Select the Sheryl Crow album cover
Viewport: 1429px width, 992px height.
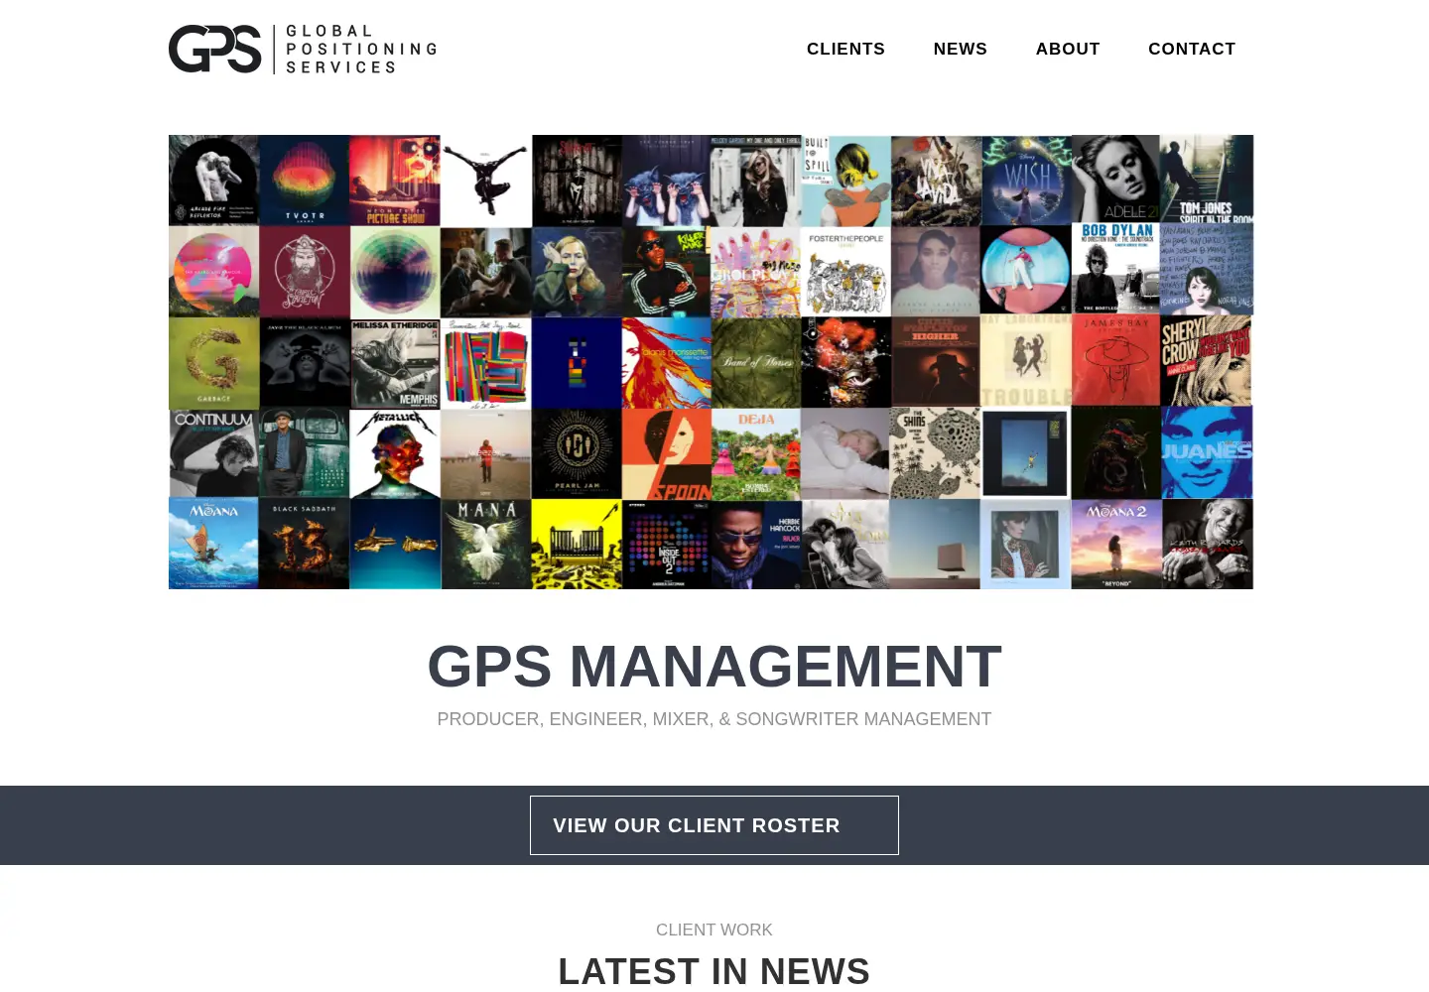(1208, 362)
